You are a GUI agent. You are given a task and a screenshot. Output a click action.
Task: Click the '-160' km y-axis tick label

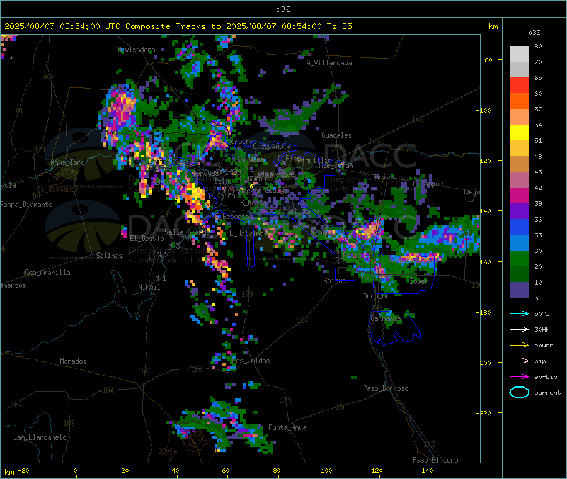point(485,262)
